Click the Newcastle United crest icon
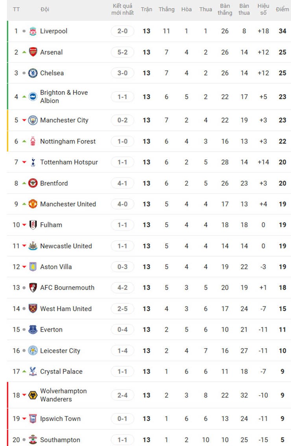The height and width of the screenshot is (446, 291). (x=33, y=246)
